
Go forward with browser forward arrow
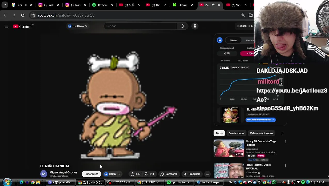click(14, 15)
